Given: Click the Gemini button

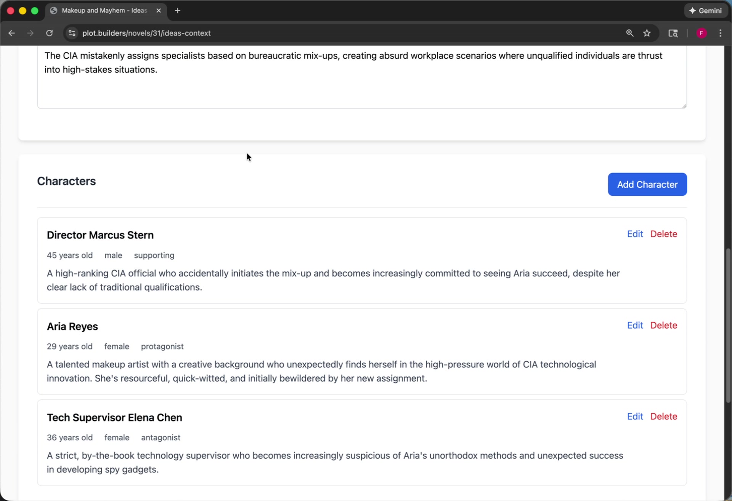Looking at the screenshot, I should click(x=706, y=11).
